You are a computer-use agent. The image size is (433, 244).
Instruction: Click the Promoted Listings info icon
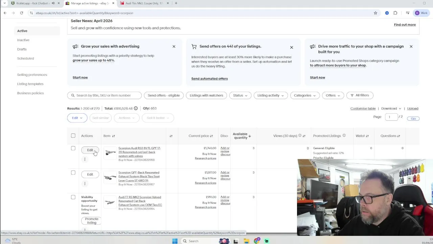(x=344, y=136)
